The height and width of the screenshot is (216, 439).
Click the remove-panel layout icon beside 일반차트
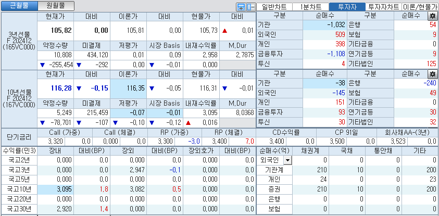251,7
